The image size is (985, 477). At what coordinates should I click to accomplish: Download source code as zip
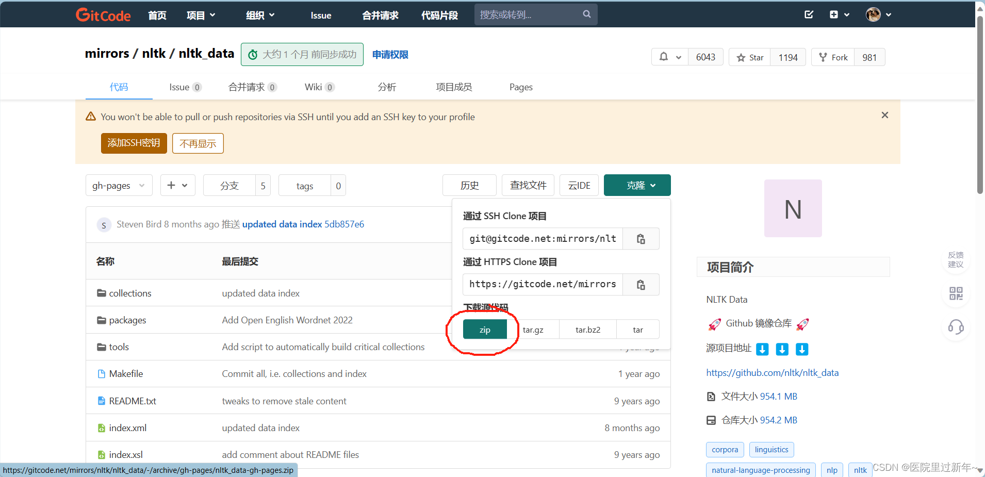(484, 329)
